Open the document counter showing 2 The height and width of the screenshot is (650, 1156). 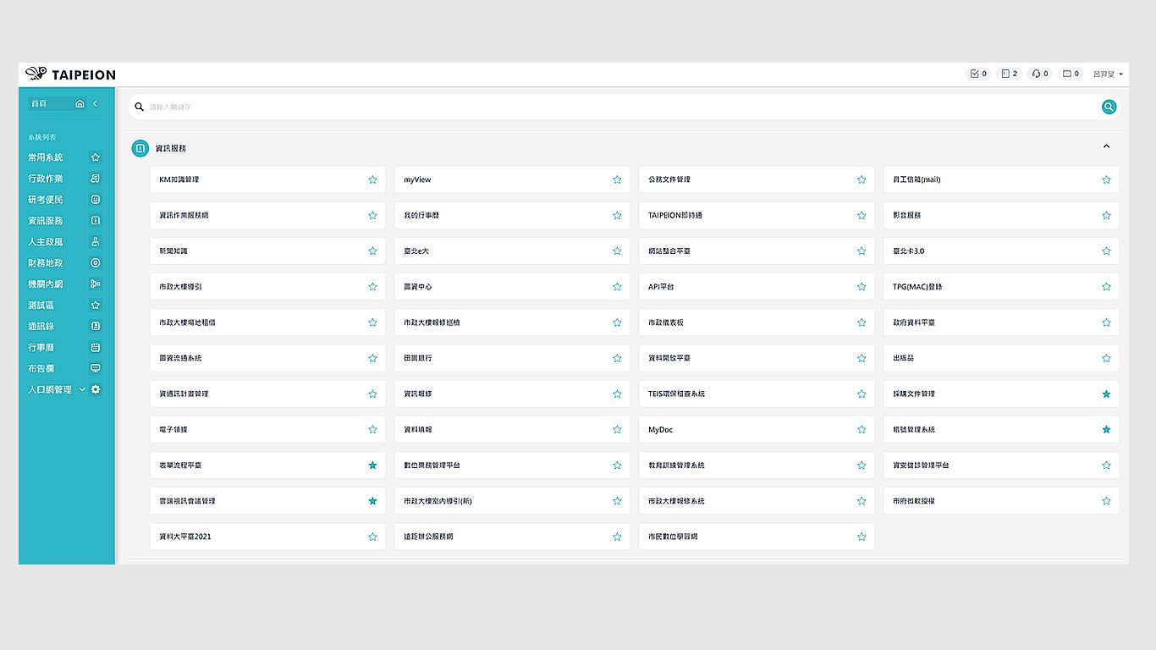(x=1010, y=74)
